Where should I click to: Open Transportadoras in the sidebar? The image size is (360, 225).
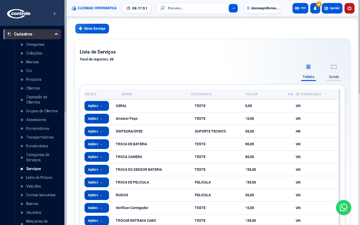(40, 137)
